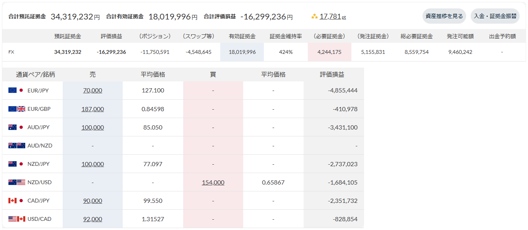528x230 pixels.
Task: Click EUR/GBP loss -410,978
Action: 345,109
